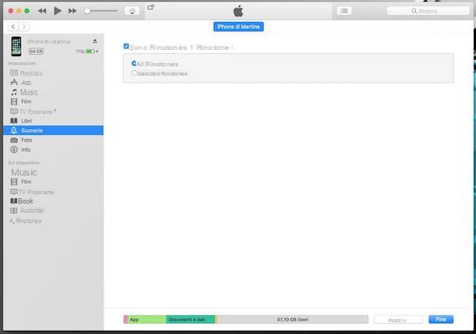Screen dimensions: 476x334
Task: Click the 64 GB capacity badge
Action: click(x=36, y=52)
